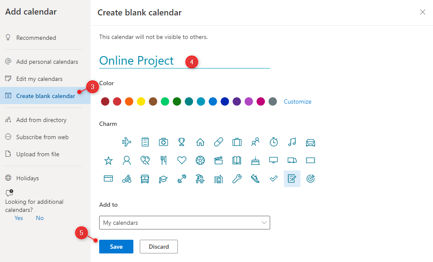The height and width of the screenshot is (262, 433).
Task: Close the Create blank calendar dialog
Action: click(423, 12)
